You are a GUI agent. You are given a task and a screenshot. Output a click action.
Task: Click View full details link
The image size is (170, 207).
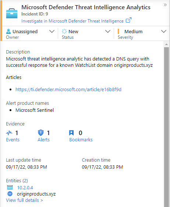coord(24,200)
